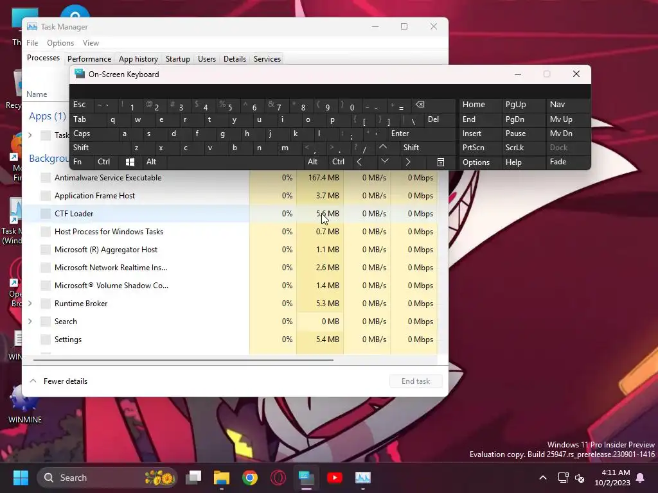Click the right arrow key on keyboard
Image resolution: width=658 pixels, height=493 pixels.
407,161
